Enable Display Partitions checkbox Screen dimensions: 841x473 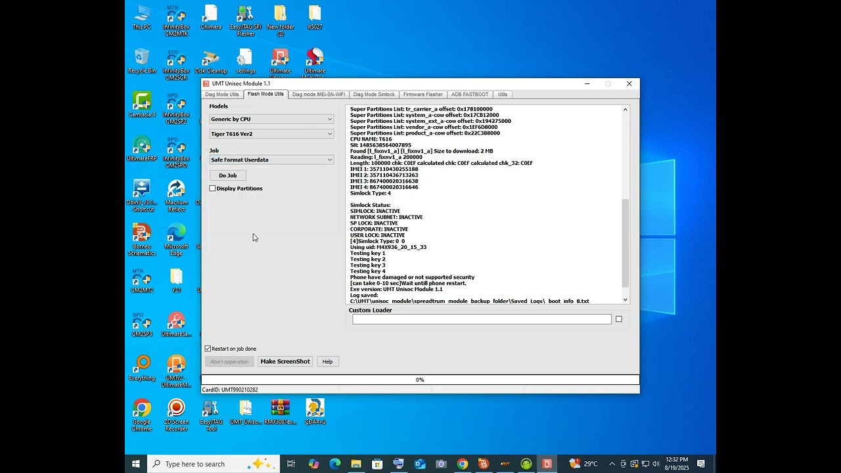coord(212,189)
